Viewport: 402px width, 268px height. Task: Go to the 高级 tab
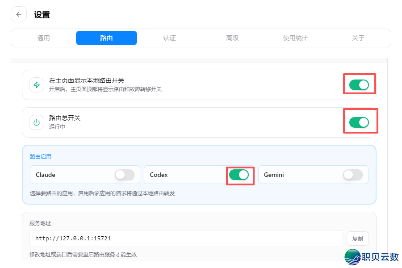232,38
